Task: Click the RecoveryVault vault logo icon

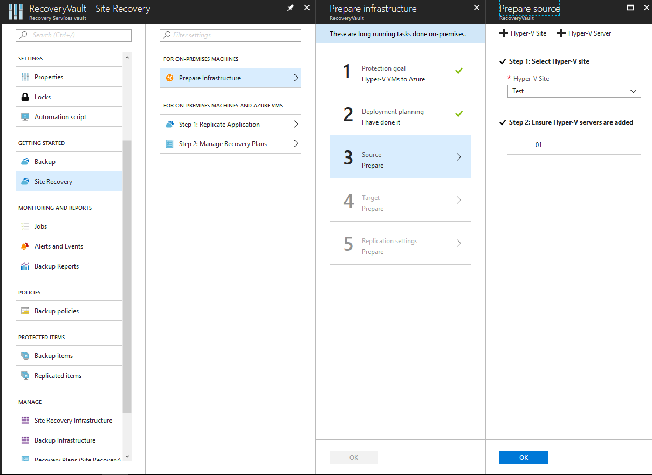Action: coord(16,11)
